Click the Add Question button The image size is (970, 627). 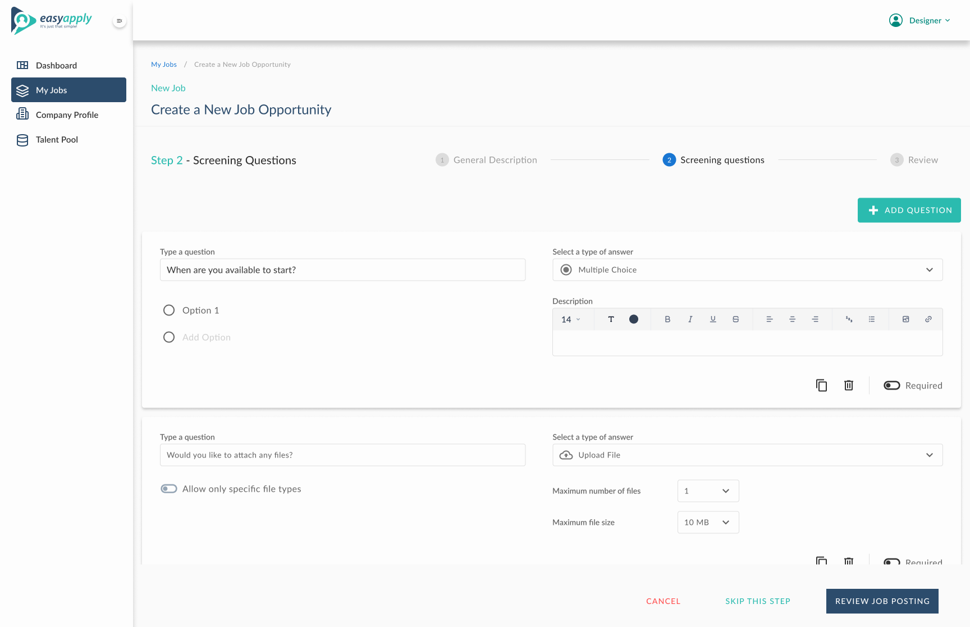(x=909, y=210)
